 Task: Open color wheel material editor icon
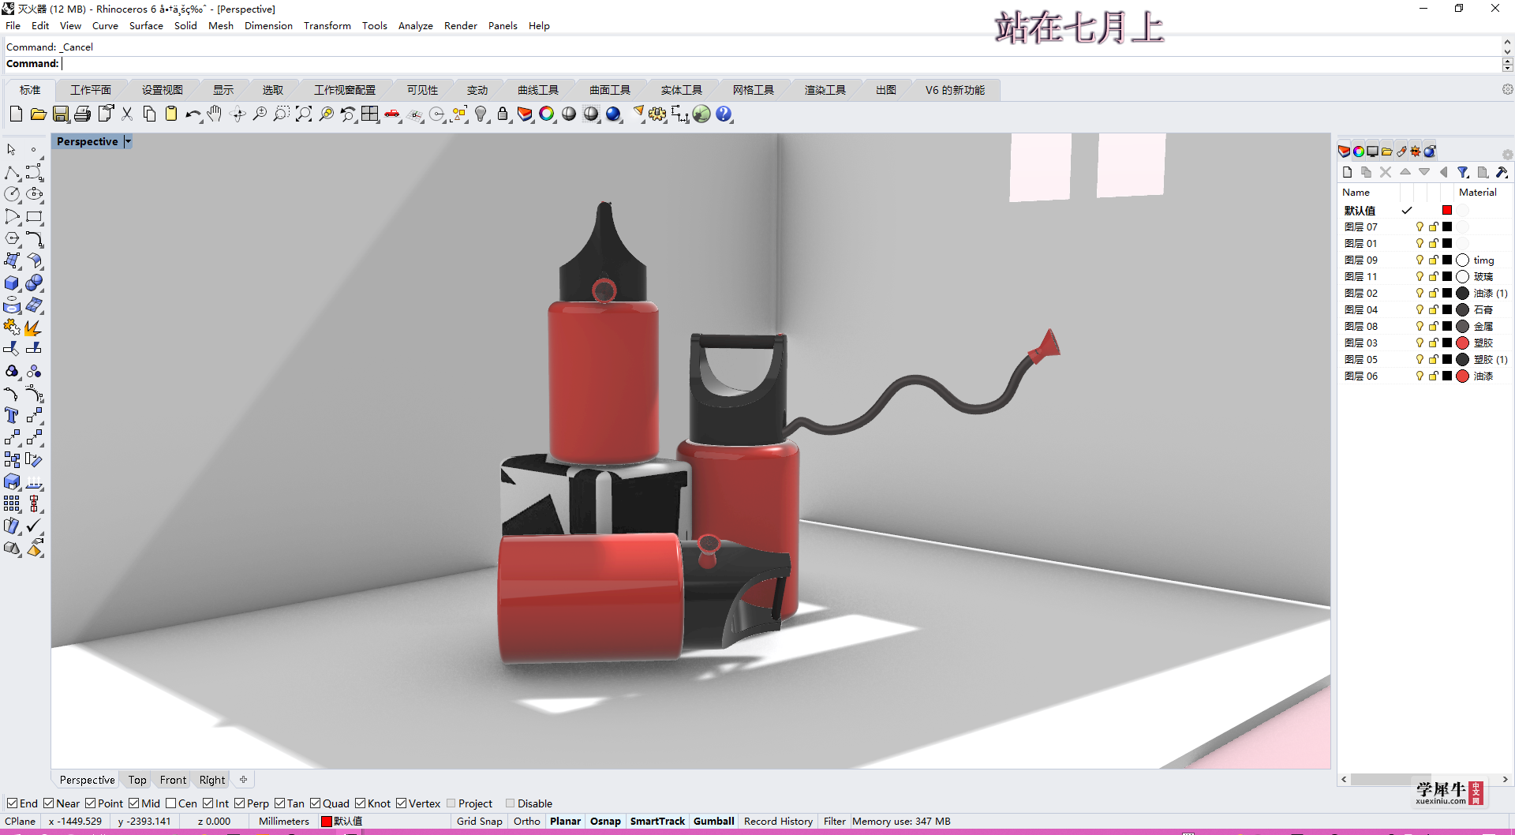point(547,114)
